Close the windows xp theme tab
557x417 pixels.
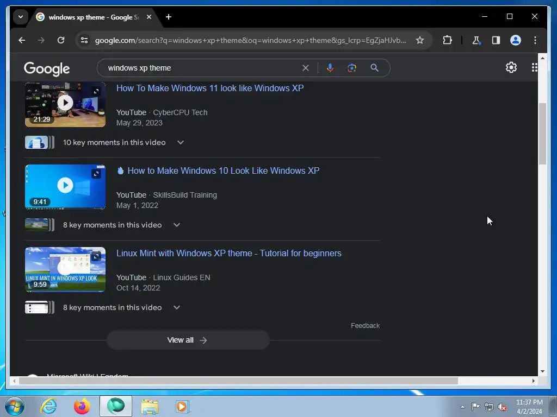click(x=149, y=17)
